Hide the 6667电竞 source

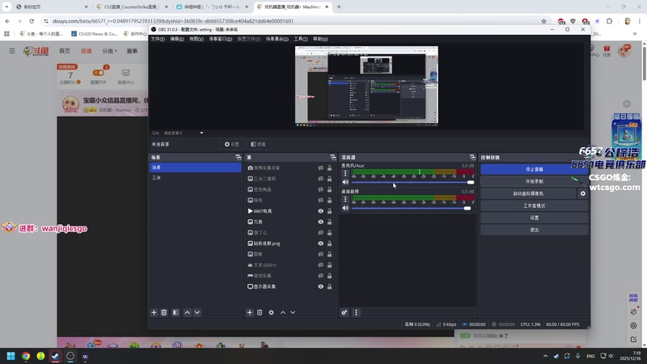click(320, 211)
